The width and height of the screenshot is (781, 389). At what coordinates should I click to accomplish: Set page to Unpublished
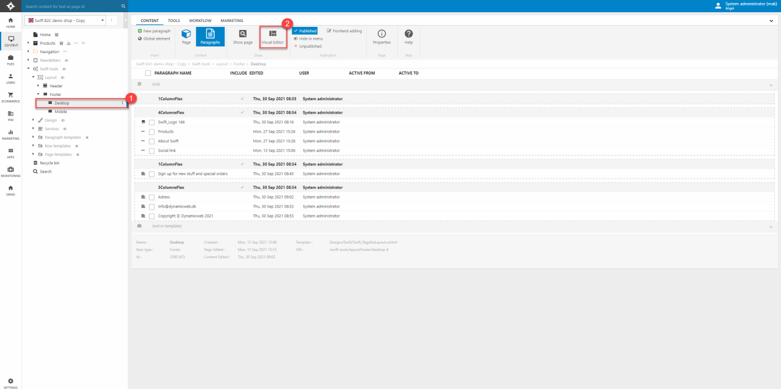[x=308, y=46]
